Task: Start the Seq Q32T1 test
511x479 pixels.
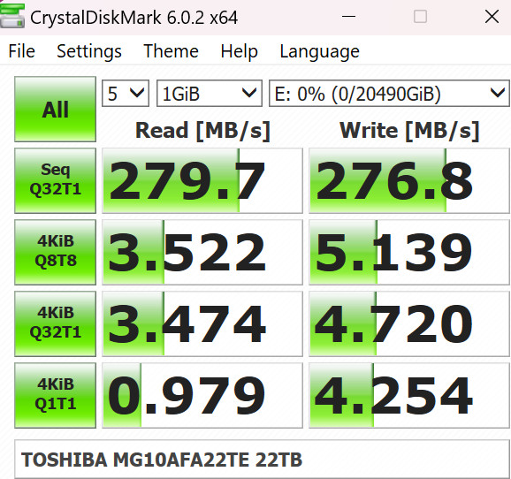Action: pyautogui.click(x=55, y=180)
